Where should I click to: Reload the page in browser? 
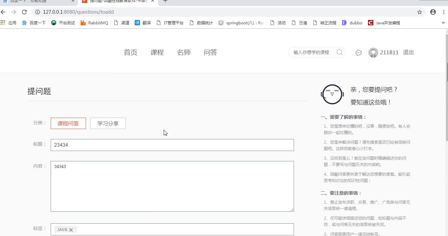pos(24,12)
